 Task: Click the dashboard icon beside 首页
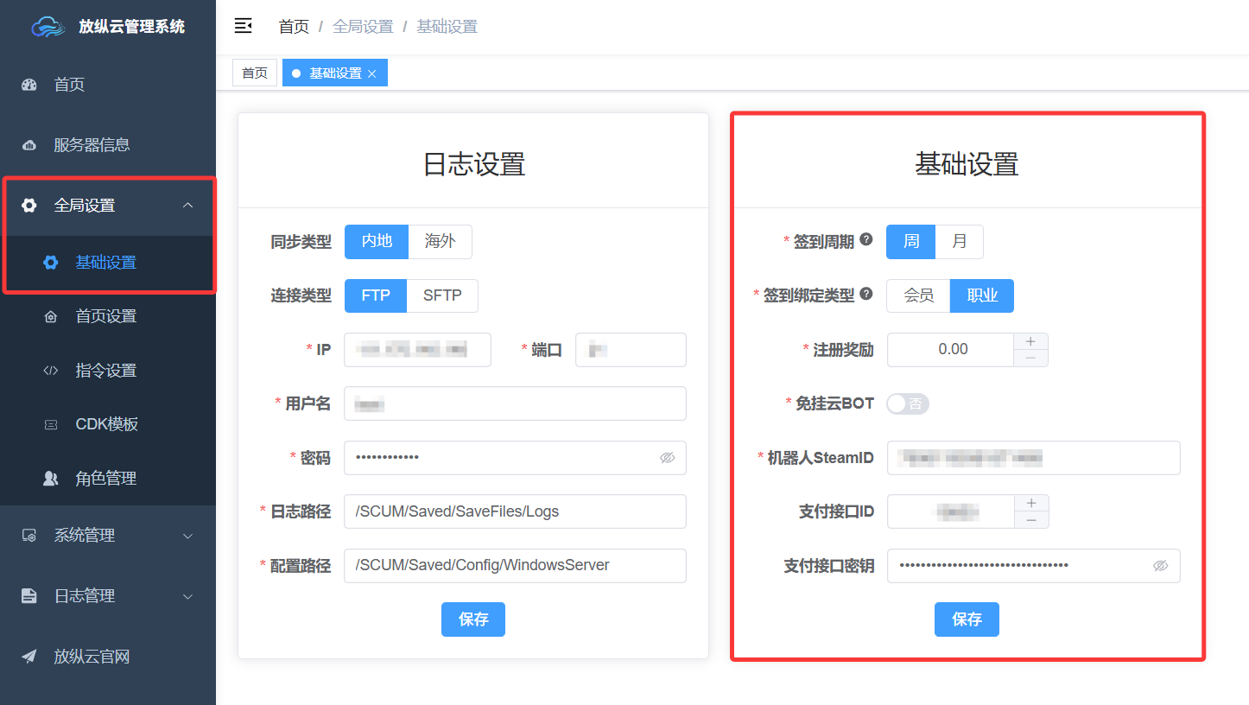click(29, 85)
